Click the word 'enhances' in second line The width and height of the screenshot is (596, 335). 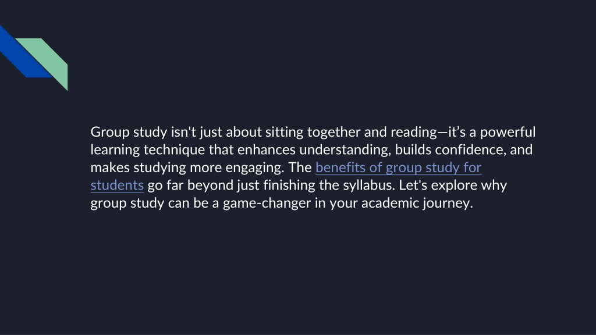(267, 149)
